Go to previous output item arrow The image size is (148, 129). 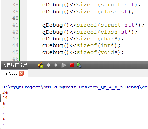coord(48,65)
